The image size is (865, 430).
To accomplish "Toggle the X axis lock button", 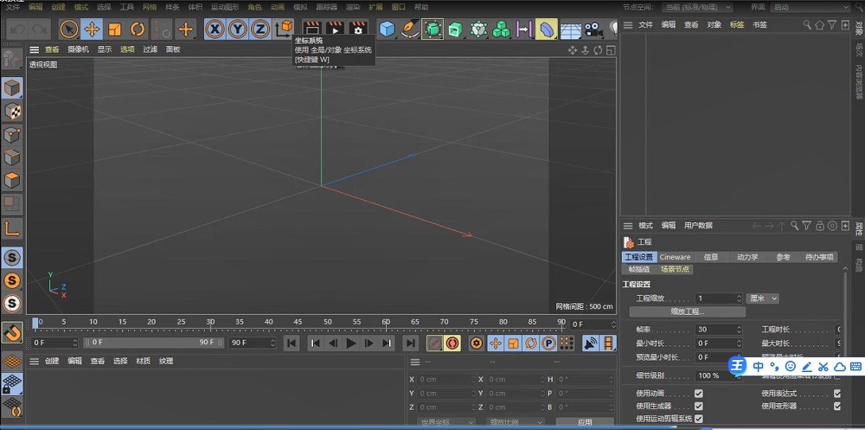I will [x=215, y=29].
